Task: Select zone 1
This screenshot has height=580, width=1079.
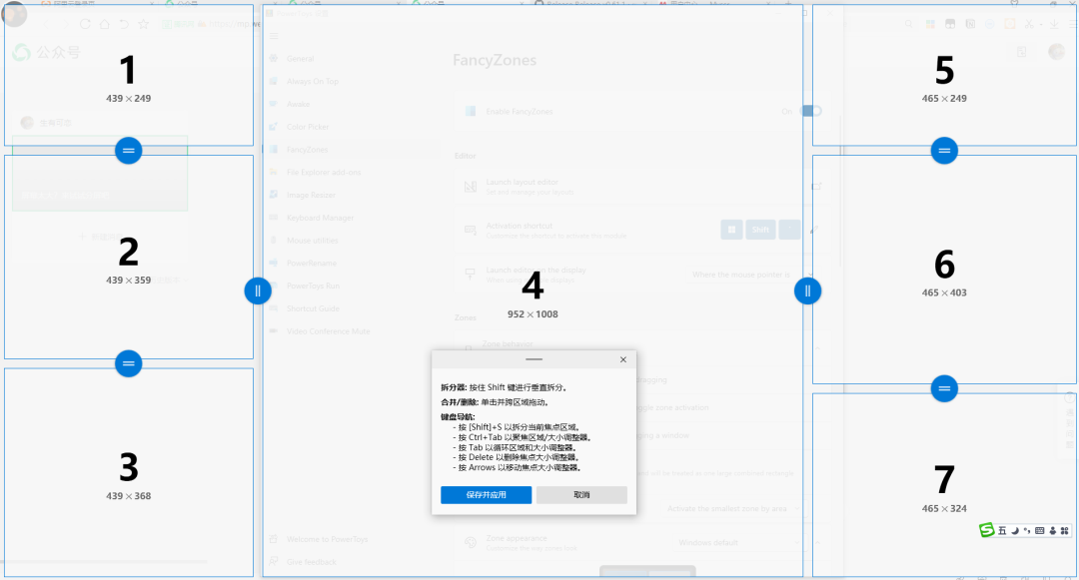Action: [x=129, y=76]
